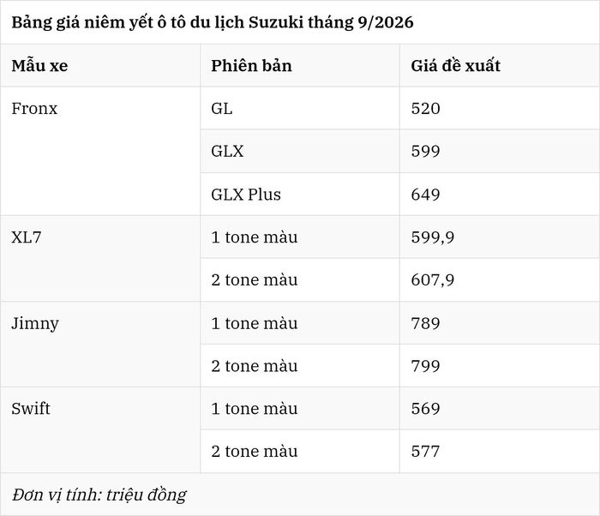The height and width of the screenshot is (516, 600).
Task: Click the price 649 cell
Action: [500, 194]
